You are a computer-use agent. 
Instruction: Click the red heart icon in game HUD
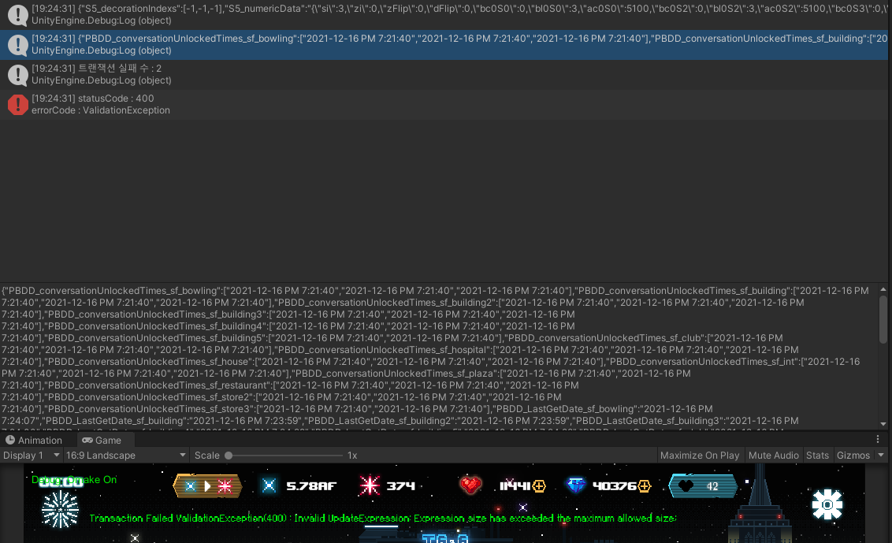(470, 485)
